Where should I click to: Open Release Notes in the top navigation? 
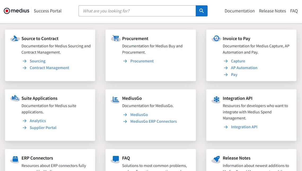(272, 11)
